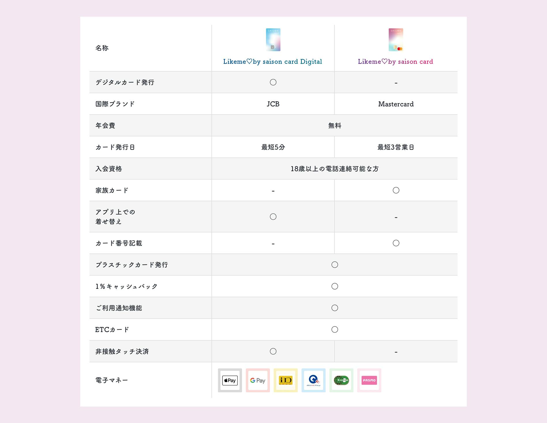Screen dimensions: 547x423
Task: Click the PASMO icon
Action: (x=369, y=380)
